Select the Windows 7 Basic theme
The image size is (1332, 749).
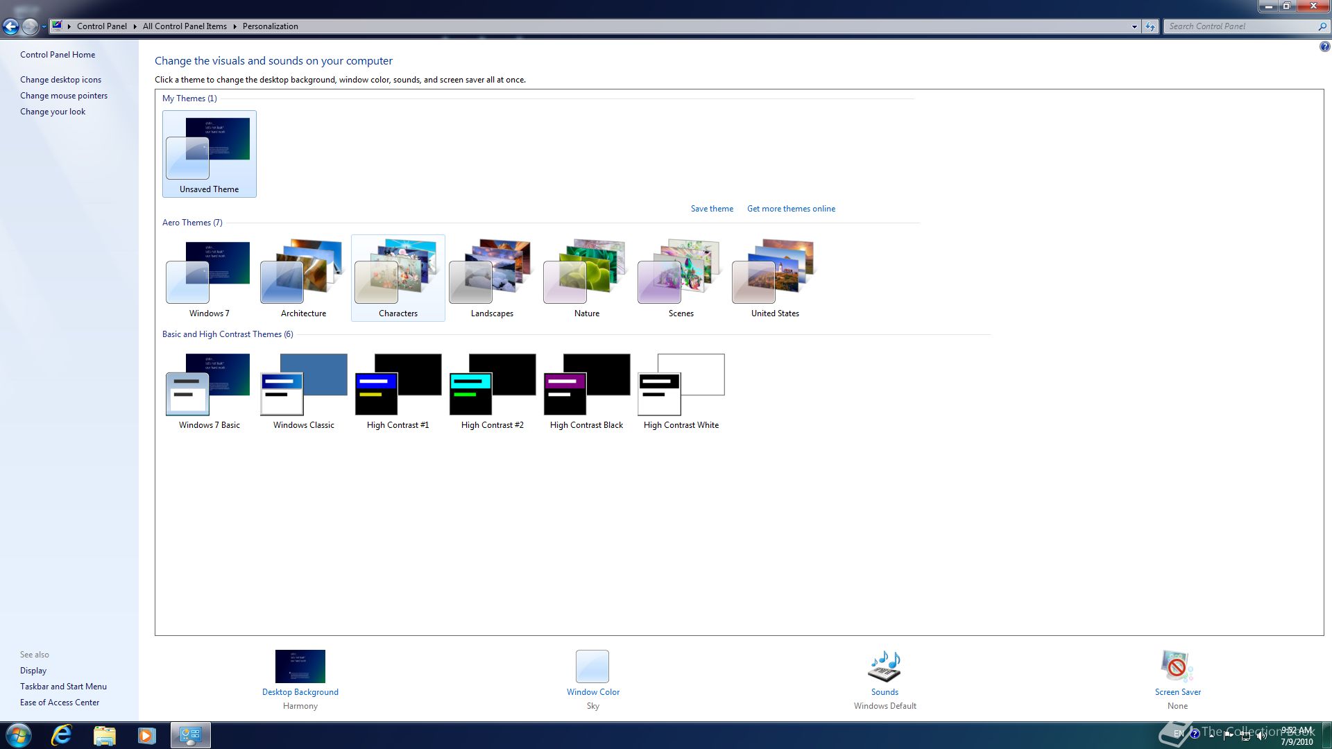coord(209,390)
